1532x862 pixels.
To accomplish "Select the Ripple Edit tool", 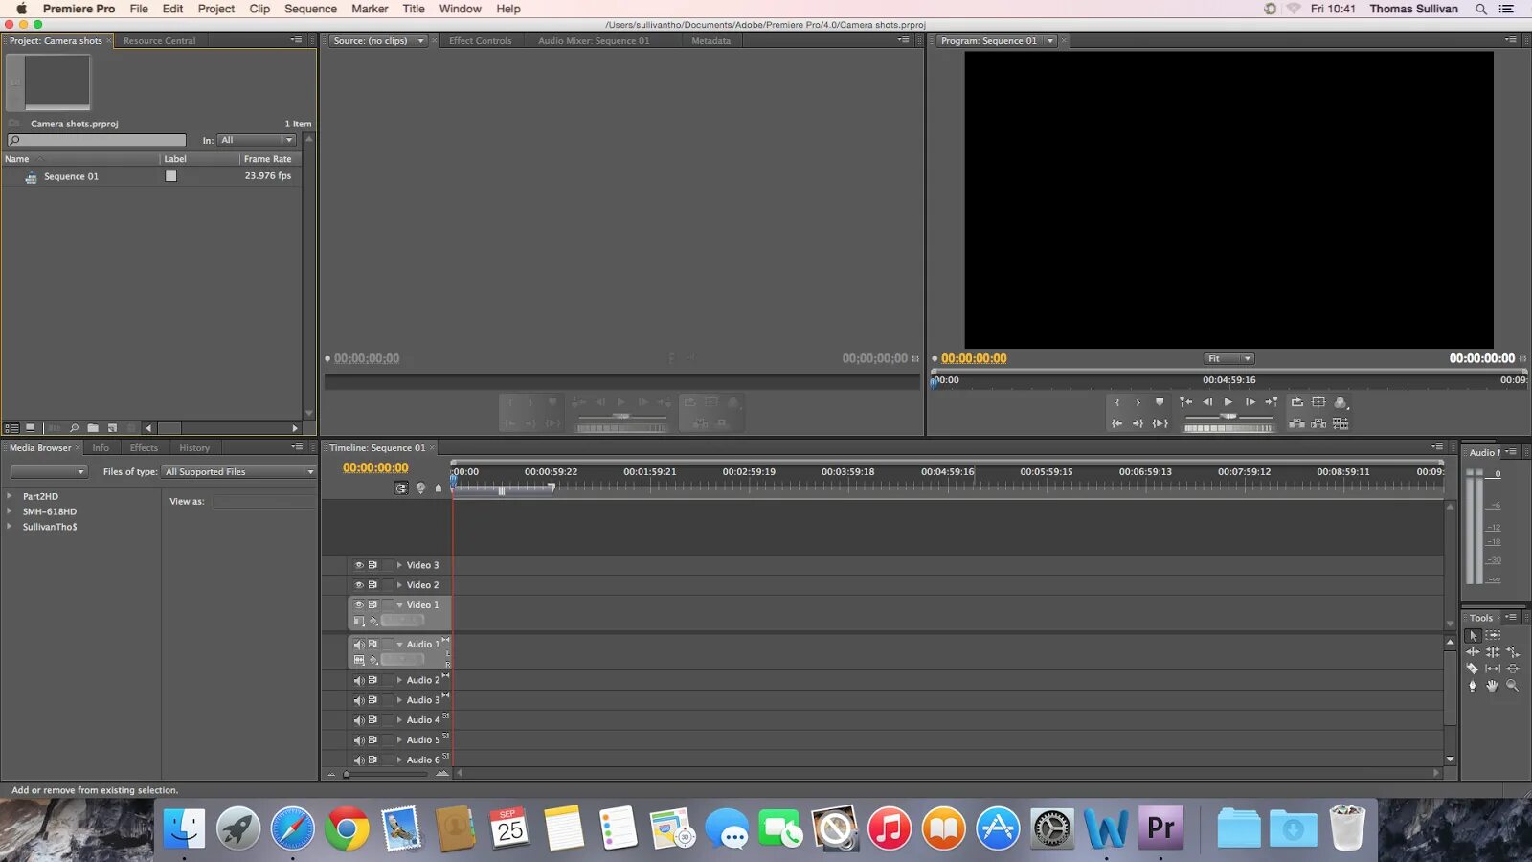I will click(x=1473, y=652).
